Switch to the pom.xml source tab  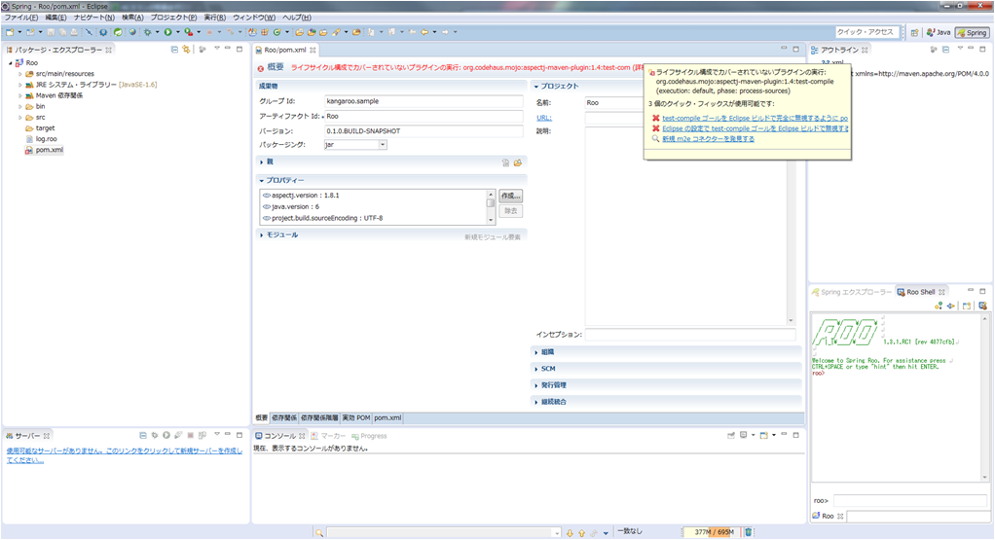pos(387,417)
